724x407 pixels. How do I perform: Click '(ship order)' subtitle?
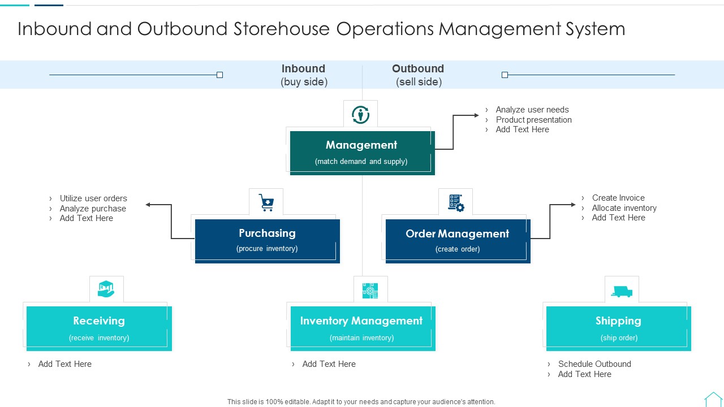coord(619,338)
